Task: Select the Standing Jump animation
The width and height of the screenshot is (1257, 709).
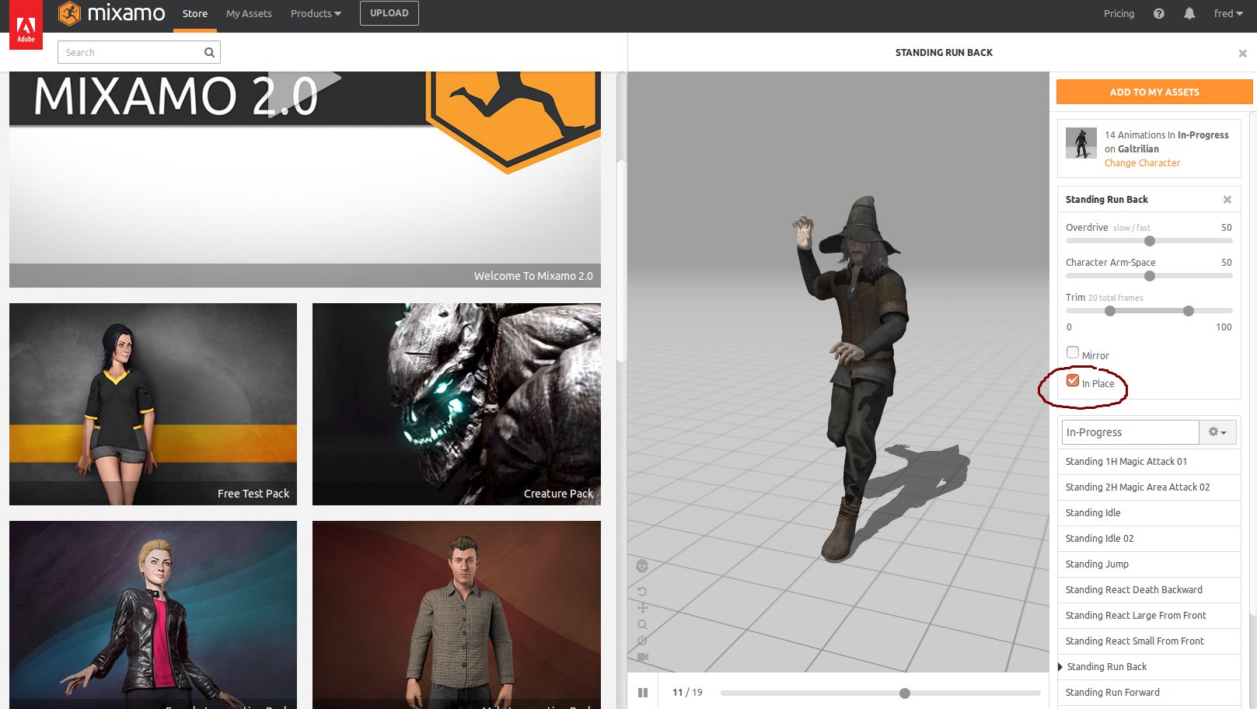Action: tap(1149, 564)
